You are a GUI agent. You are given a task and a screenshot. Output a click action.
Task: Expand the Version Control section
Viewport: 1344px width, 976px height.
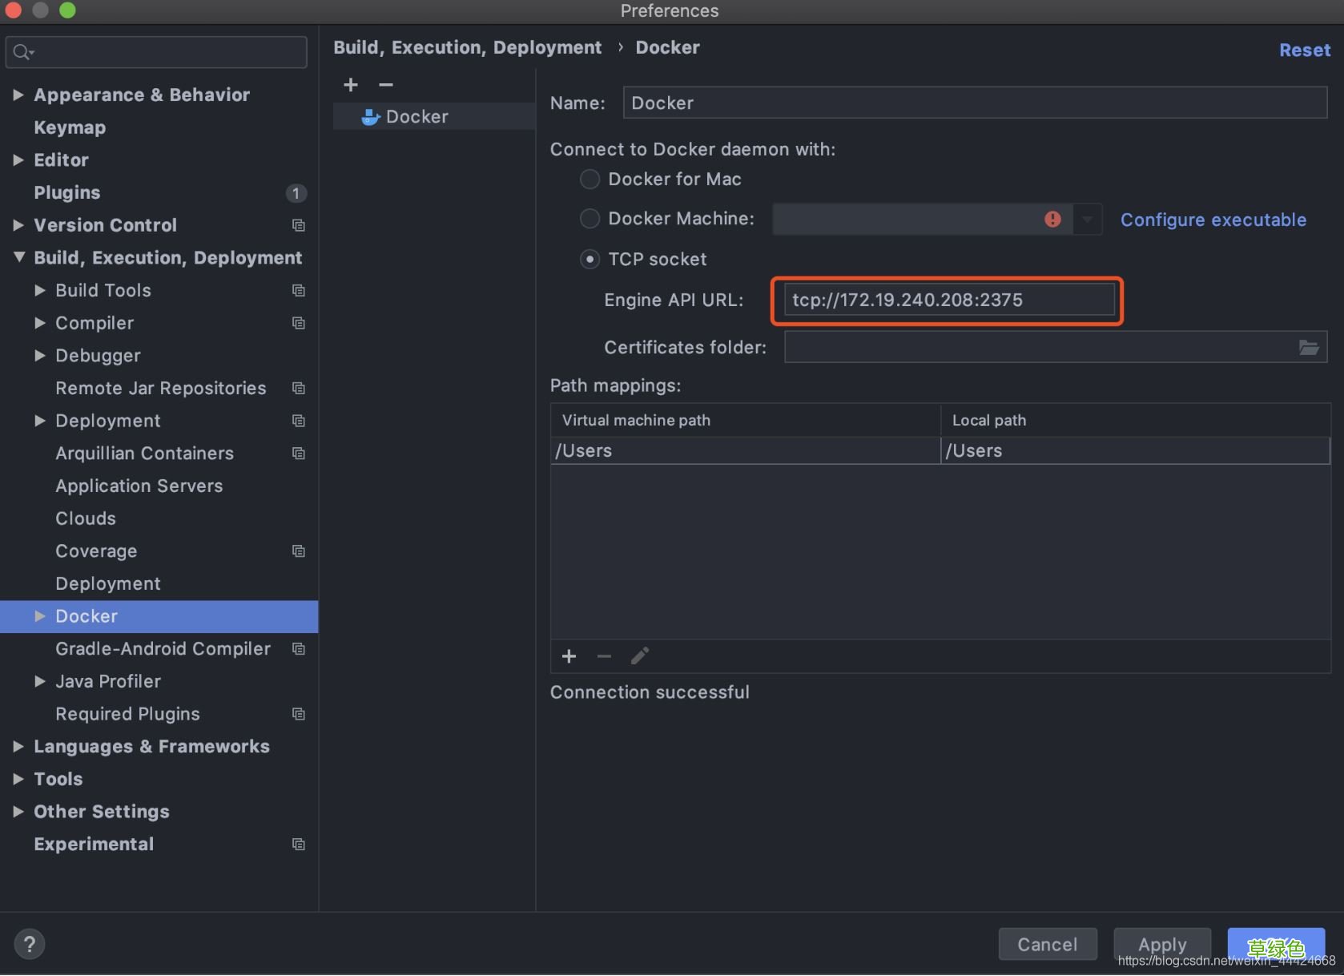[x=18, y=225]
